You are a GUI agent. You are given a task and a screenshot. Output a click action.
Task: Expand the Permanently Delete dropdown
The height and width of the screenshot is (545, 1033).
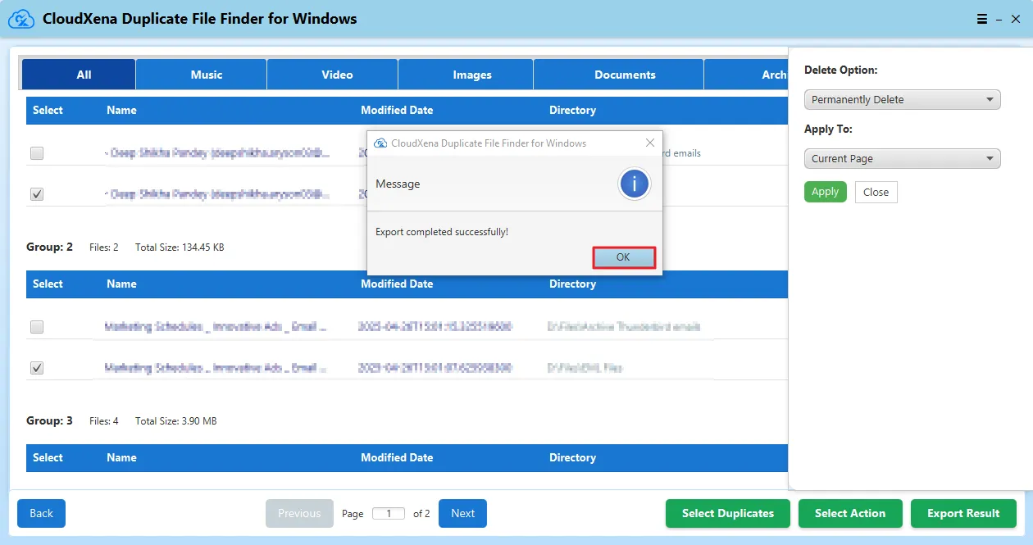pyautogui.click(x=902, y=100)
